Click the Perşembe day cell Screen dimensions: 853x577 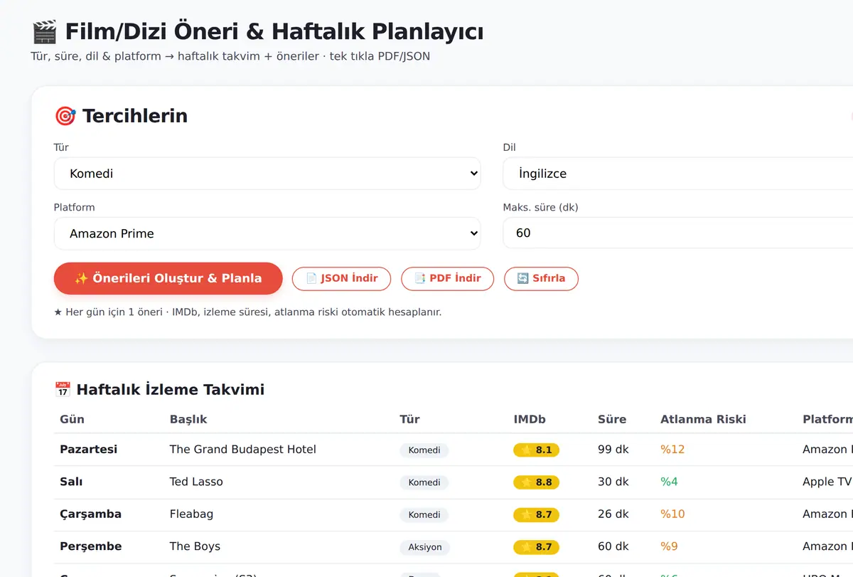click(x=91, y=546)
